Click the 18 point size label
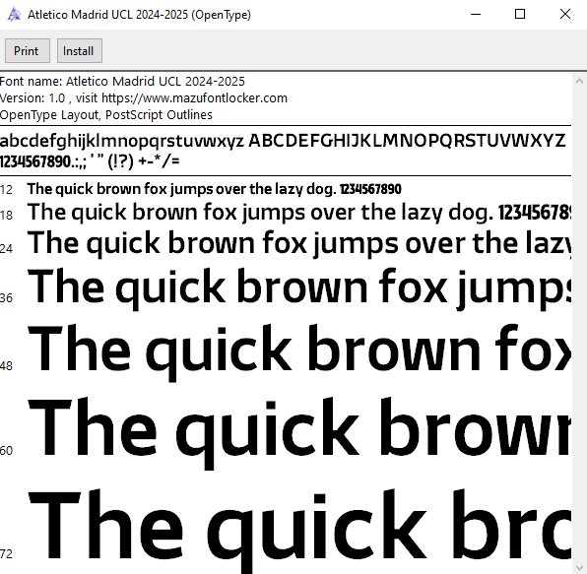This screenshot has height=574, width=587. click(6, 216)
